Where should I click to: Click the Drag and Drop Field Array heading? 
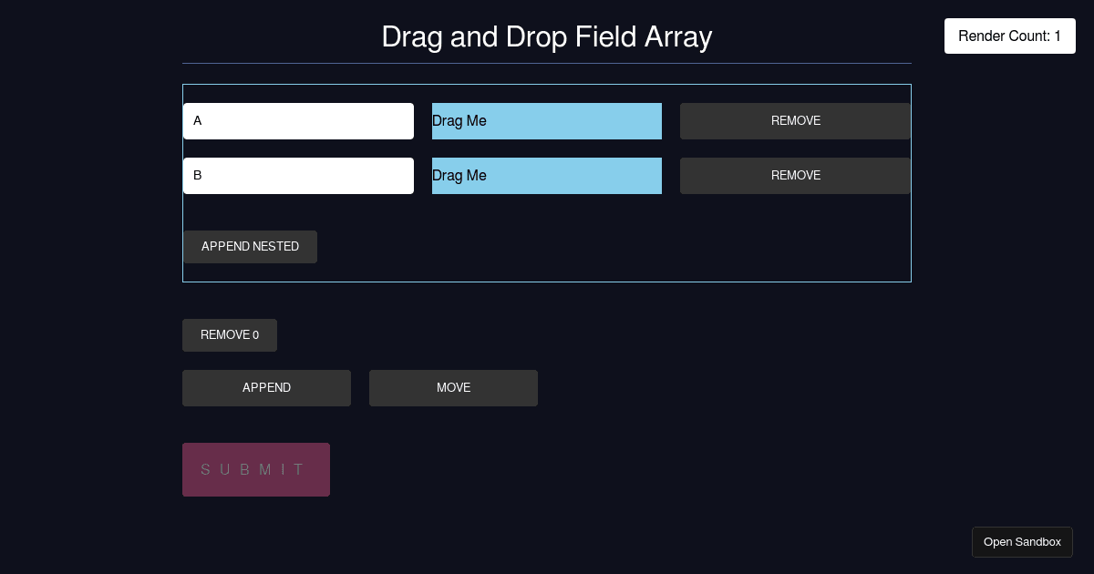click(x=547, y=37)
